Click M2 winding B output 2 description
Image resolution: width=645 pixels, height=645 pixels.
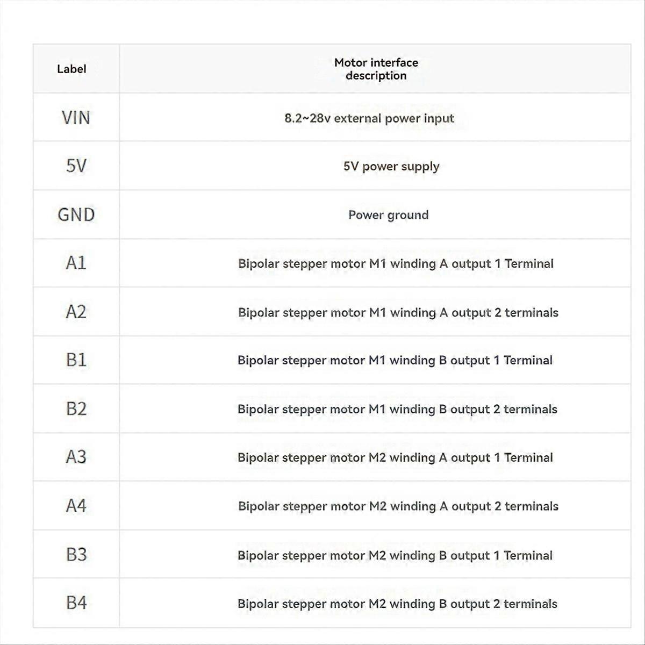pyautogui.click(x=397, y=604)
